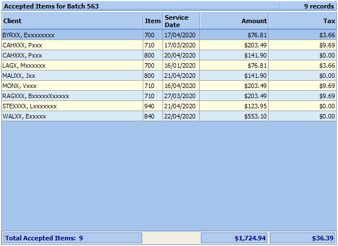Click amount $76.81 in BYRXX row
The height and width of the screenshot is (246, 338).
click(234, 35)
